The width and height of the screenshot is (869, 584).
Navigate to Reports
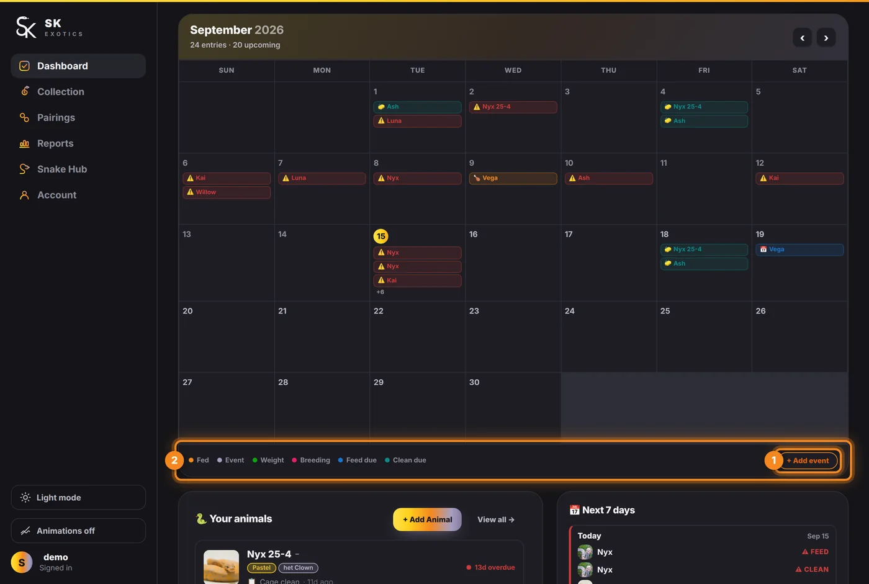78,143
